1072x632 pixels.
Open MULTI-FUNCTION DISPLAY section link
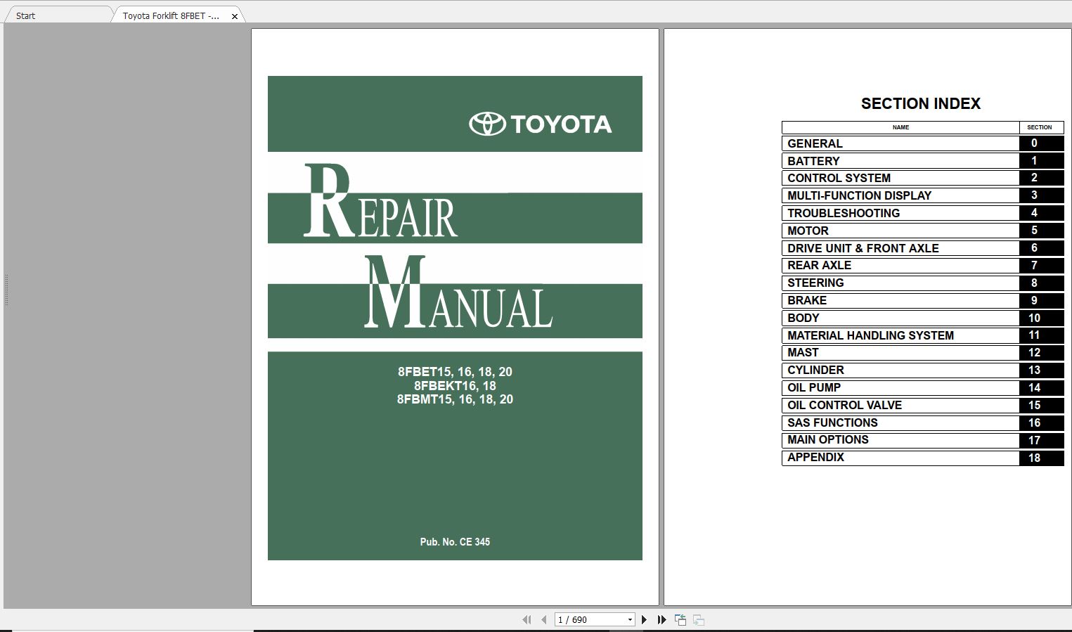point(900,195)
